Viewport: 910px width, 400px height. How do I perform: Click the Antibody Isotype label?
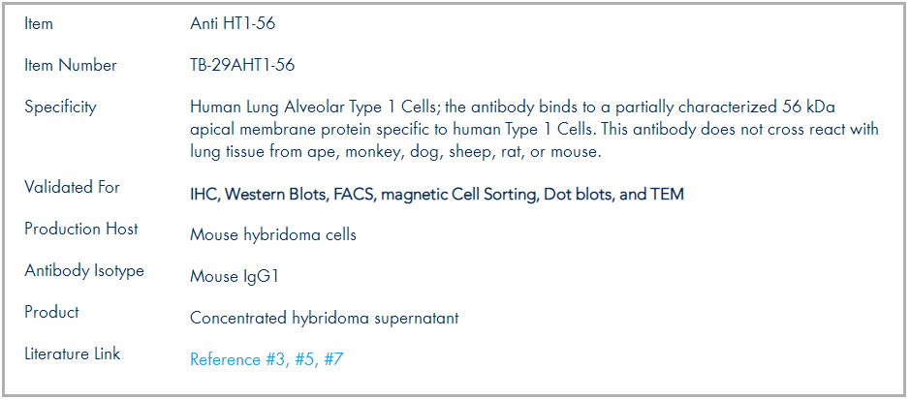point(84,271)
